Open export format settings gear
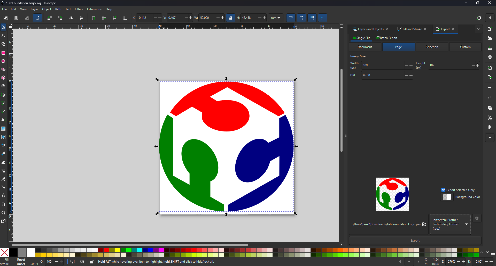Screen dimensions: 496x266 [477, 218]
